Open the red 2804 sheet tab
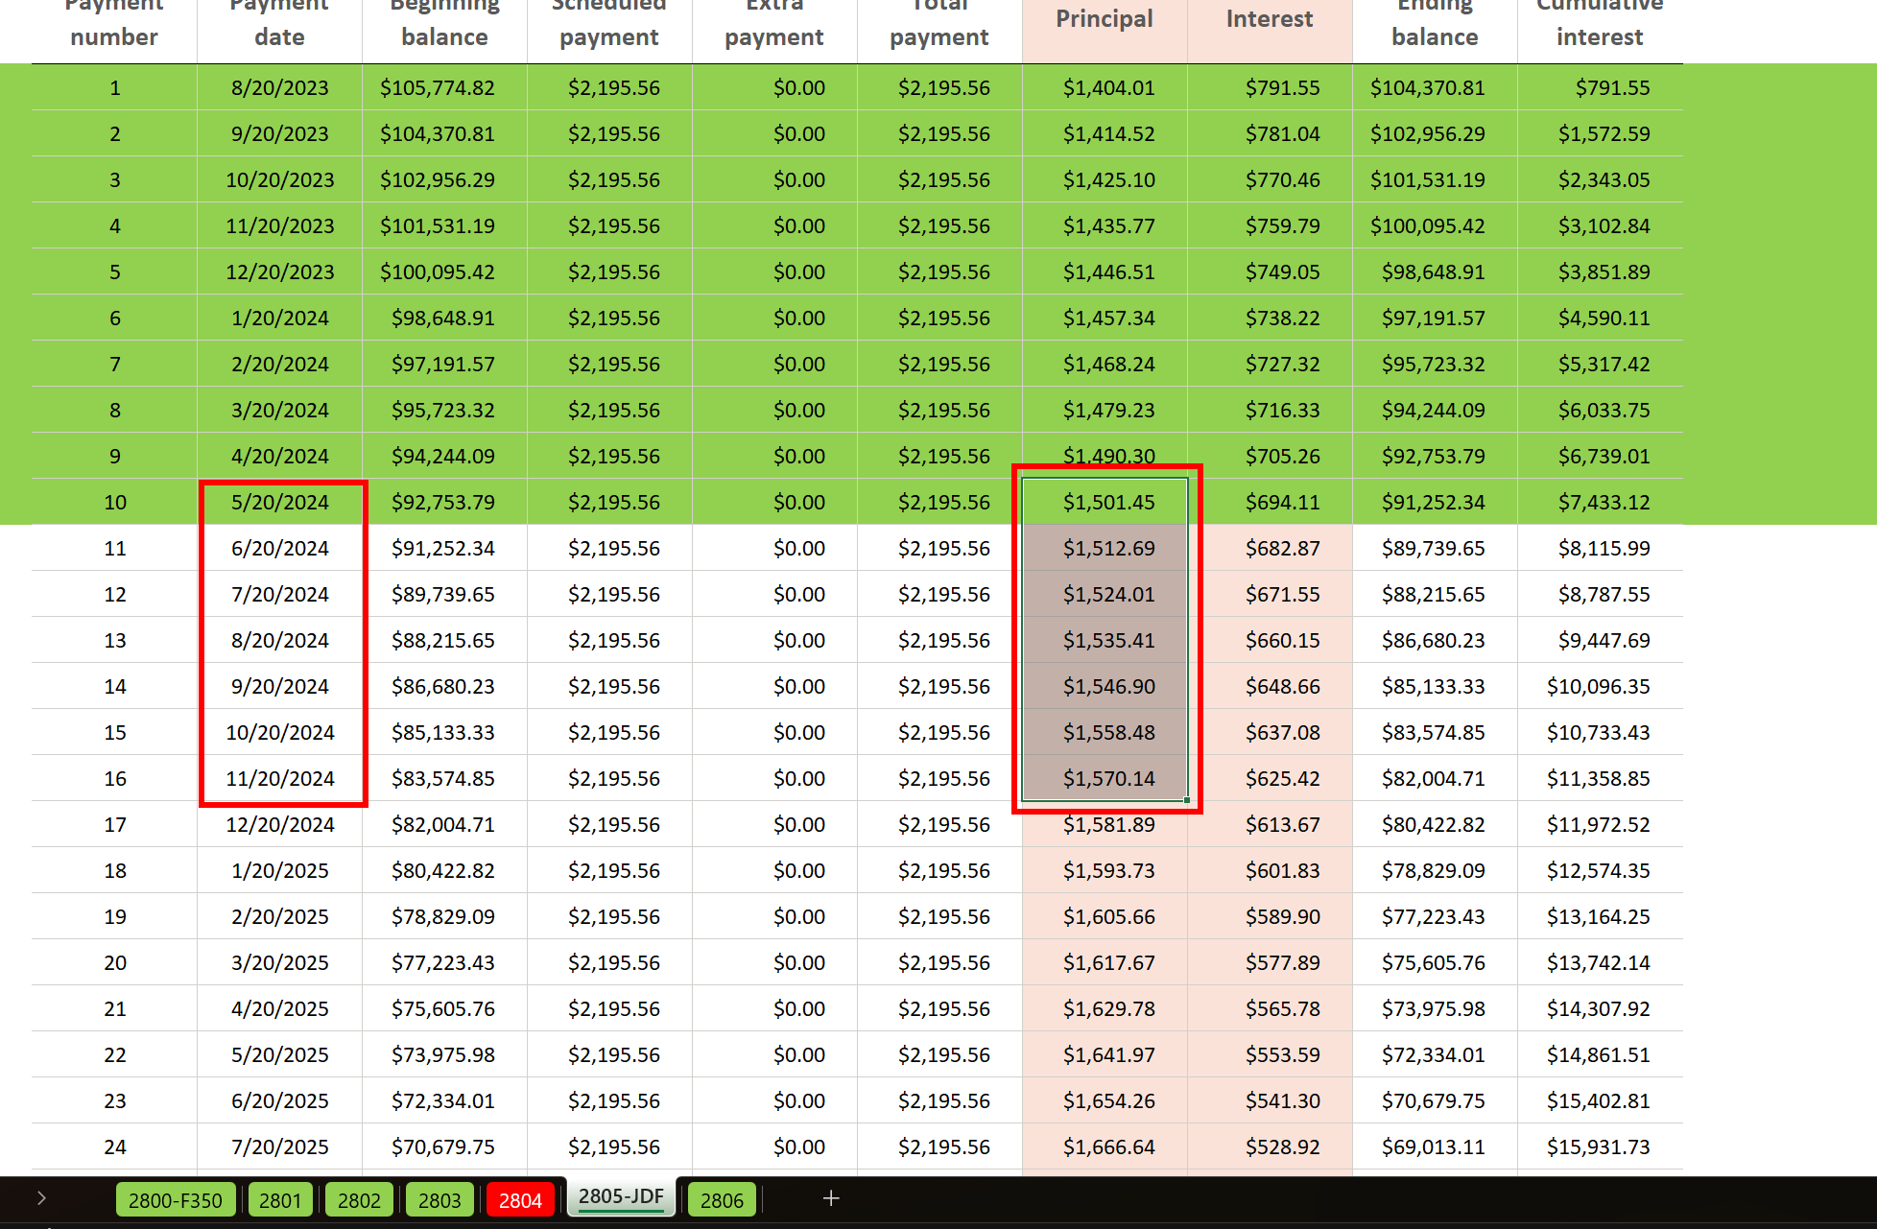Image resolution: width=1877 pixels, height=1229 pixels. click(520, 1200)
